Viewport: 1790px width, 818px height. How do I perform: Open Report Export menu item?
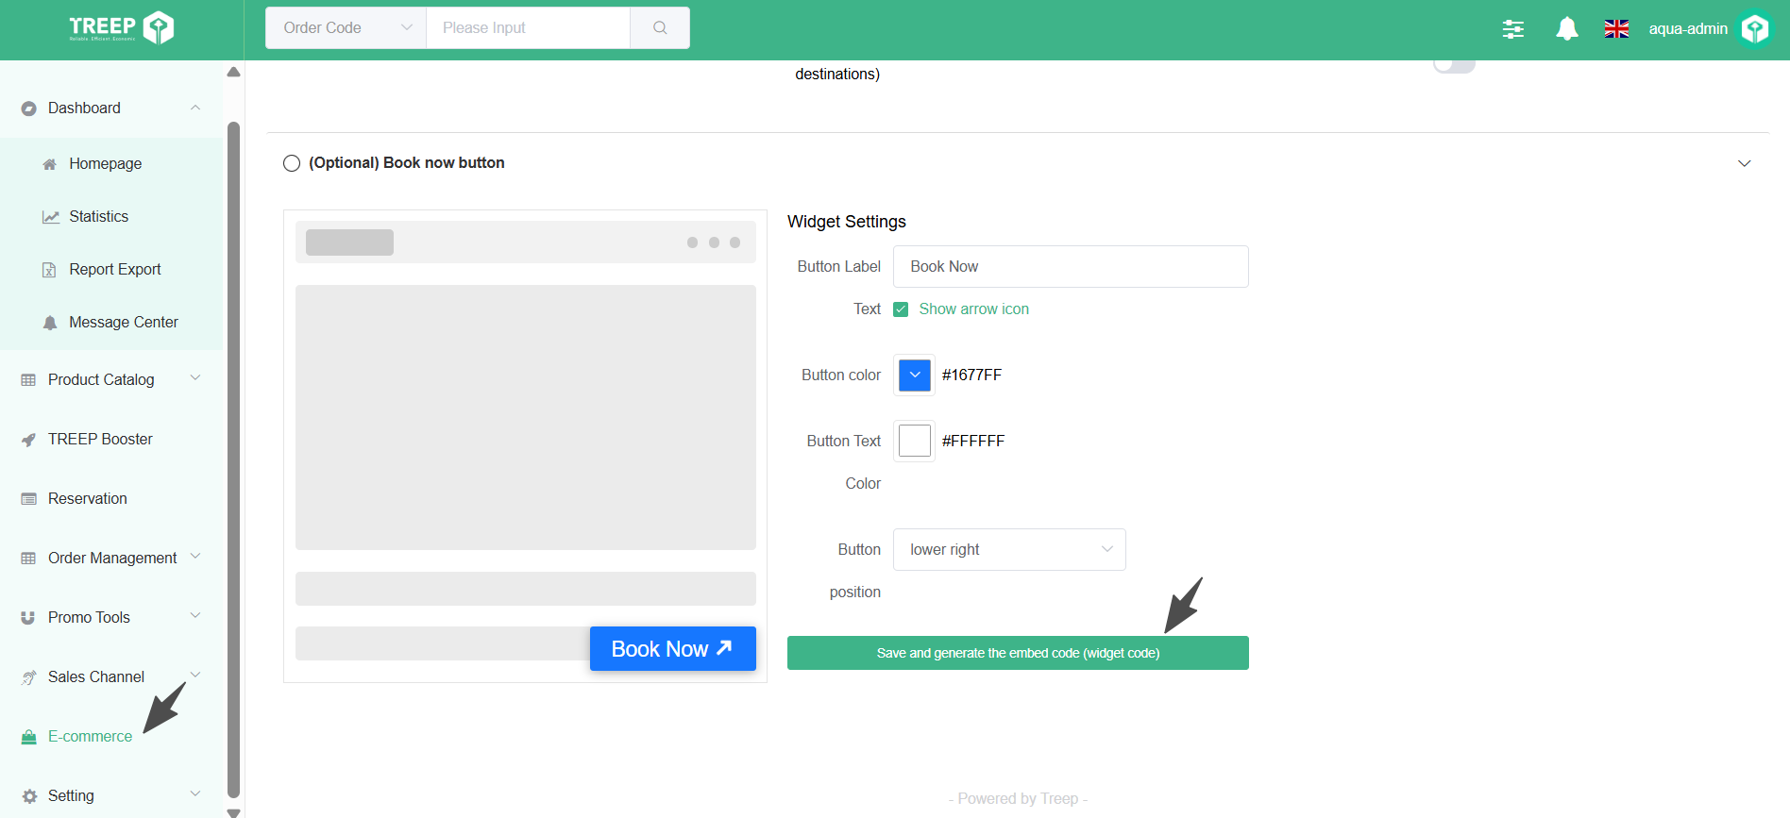point(111,270)
